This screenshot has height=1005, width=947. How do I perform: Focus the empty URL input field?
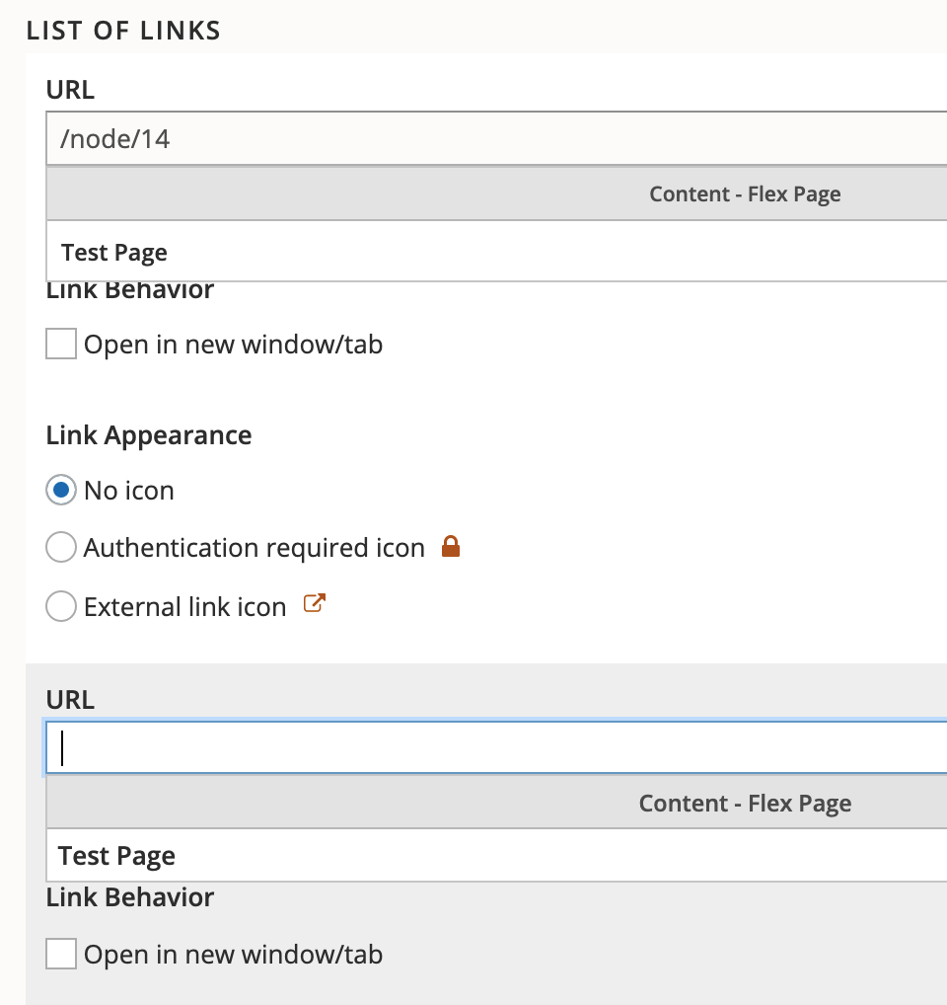coord(493,748)
